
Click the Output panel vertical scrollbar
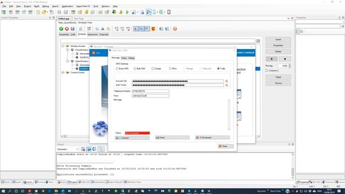(293, 166)
